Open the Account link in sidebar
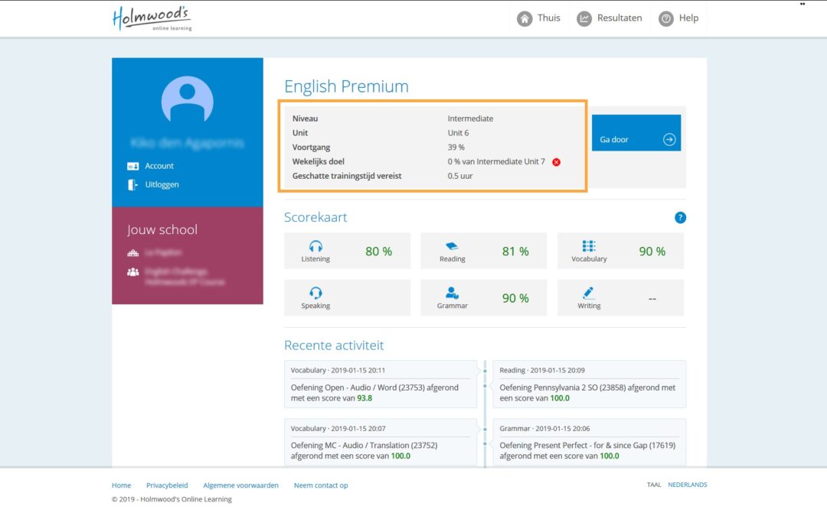Image resolution: width=827 pixels, height=516 pixels. [x=159, y=166]
